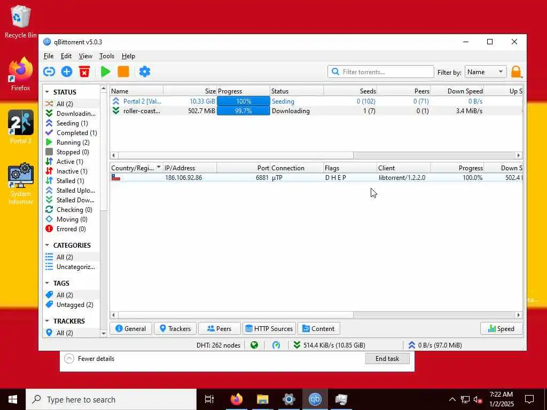Click the Filter torrents input field
Viewport: 547px width, 410px height.
(380, 72)
